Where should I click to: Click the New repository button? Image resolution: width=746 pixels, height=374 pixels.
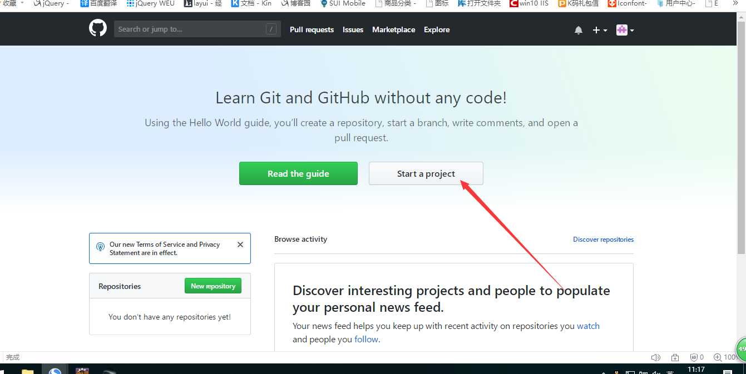[213, 286]
